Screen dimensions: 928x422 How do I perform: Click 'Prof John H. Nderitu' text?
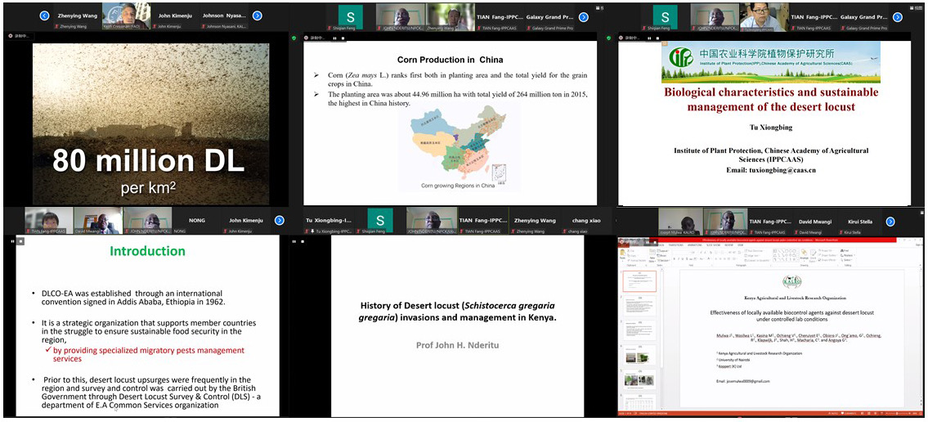coord(459,345)
